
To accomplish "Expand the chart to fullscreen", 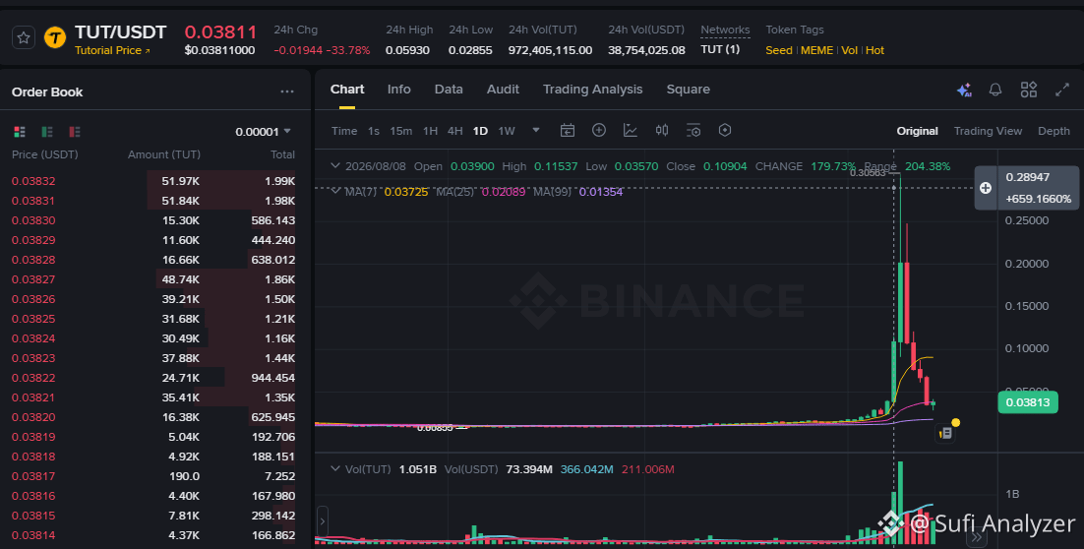I will click(1062, 90).
